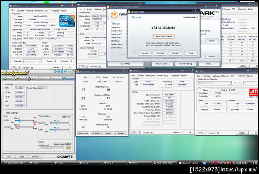259x174 pixels.
Task: Click the Options button in 3DMark03
Action: (212, 57)
